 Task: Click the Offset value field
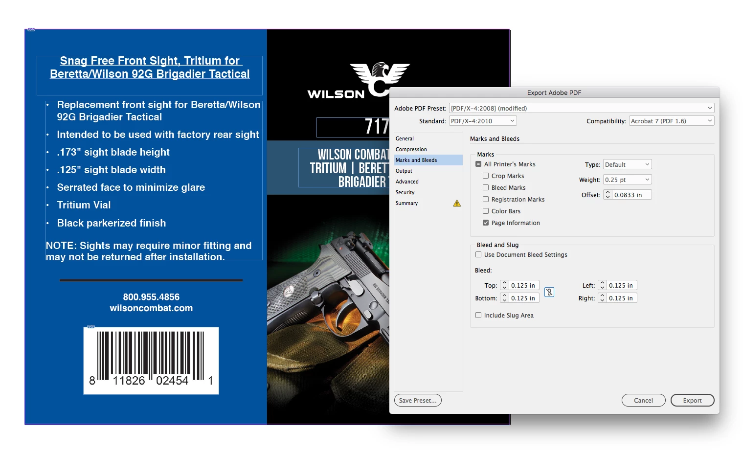point(631,195)
